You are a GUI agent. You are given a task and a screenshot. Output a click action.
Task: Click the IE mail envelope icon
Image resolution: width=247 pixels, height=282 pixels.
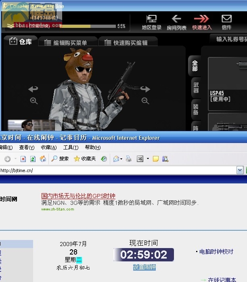[x=116, y=159]
